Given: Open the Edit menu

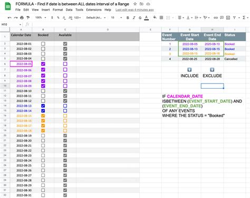Looking at the screenshot, I should point(26,10).
